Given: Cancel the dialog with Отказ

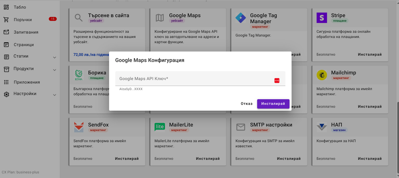Looking at the screenshot, I should coord(246,104).
